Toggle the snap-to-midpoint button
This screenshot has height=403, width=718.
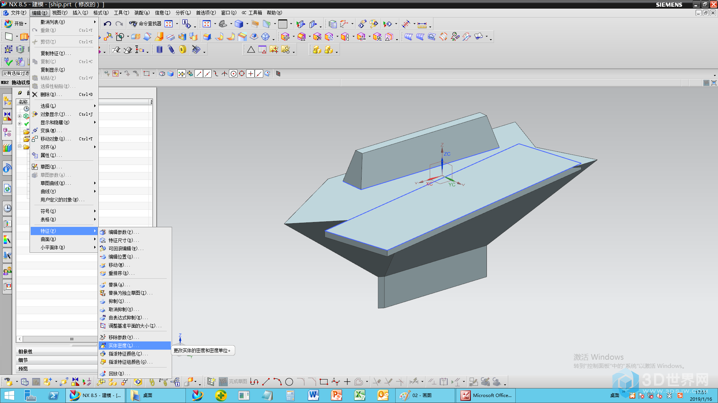coord(208,74)
